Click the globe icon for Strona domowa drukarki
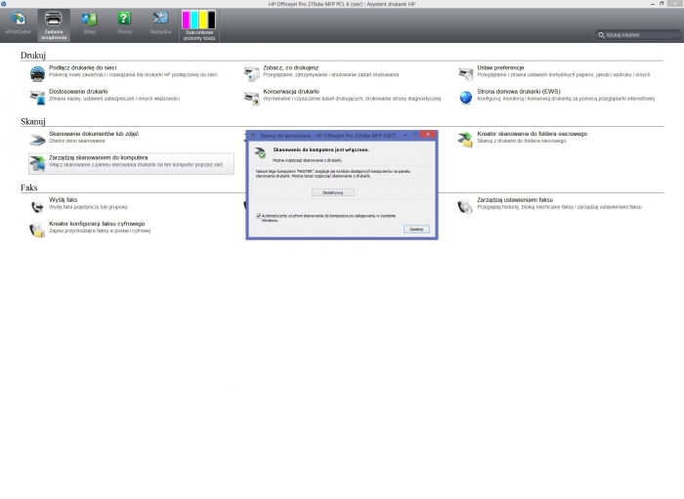The height and width of the screenshot is (499, 684). tap(465, 97)
